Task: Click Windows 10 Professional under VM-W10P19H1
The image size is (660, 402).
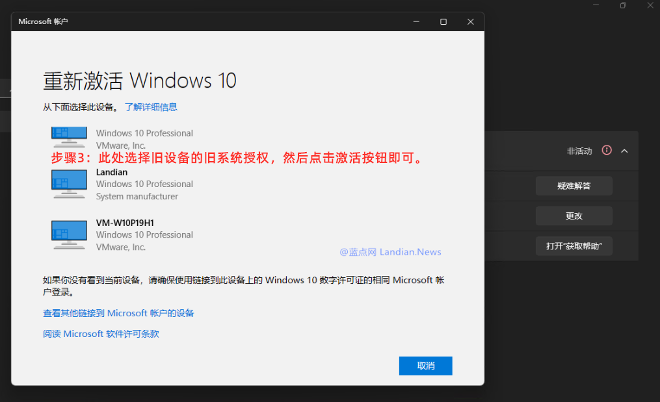Action: click(144, 234)
